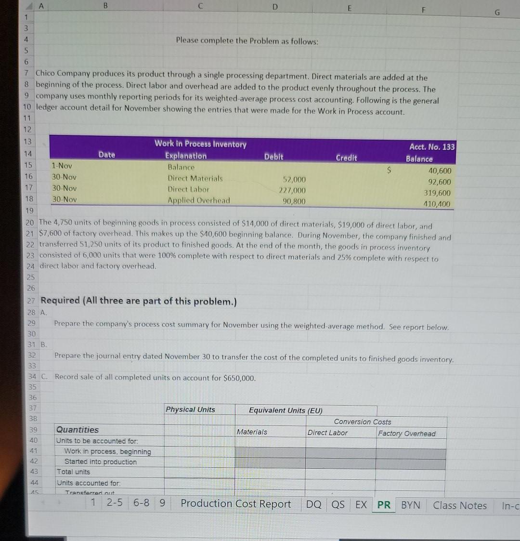The height and width of the screenshot is (541, 520).
Task: Select the balance cell 92,600
Action: (439, 182)
